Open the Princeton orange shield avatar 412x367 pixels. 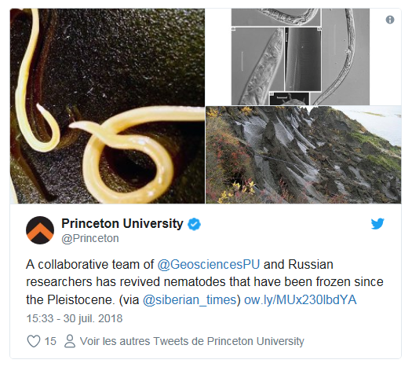40,230
